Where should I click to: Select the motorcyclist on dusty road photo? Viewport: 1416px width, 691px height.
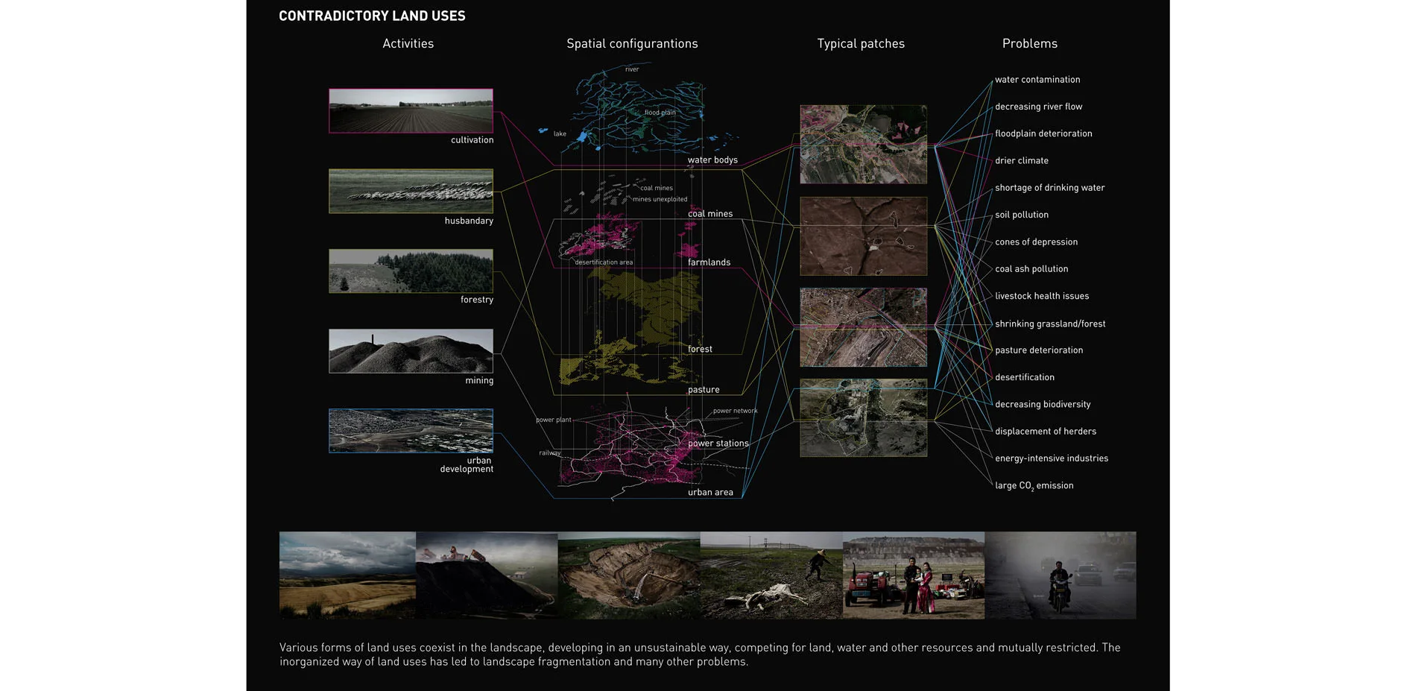tap(1060, 575)
